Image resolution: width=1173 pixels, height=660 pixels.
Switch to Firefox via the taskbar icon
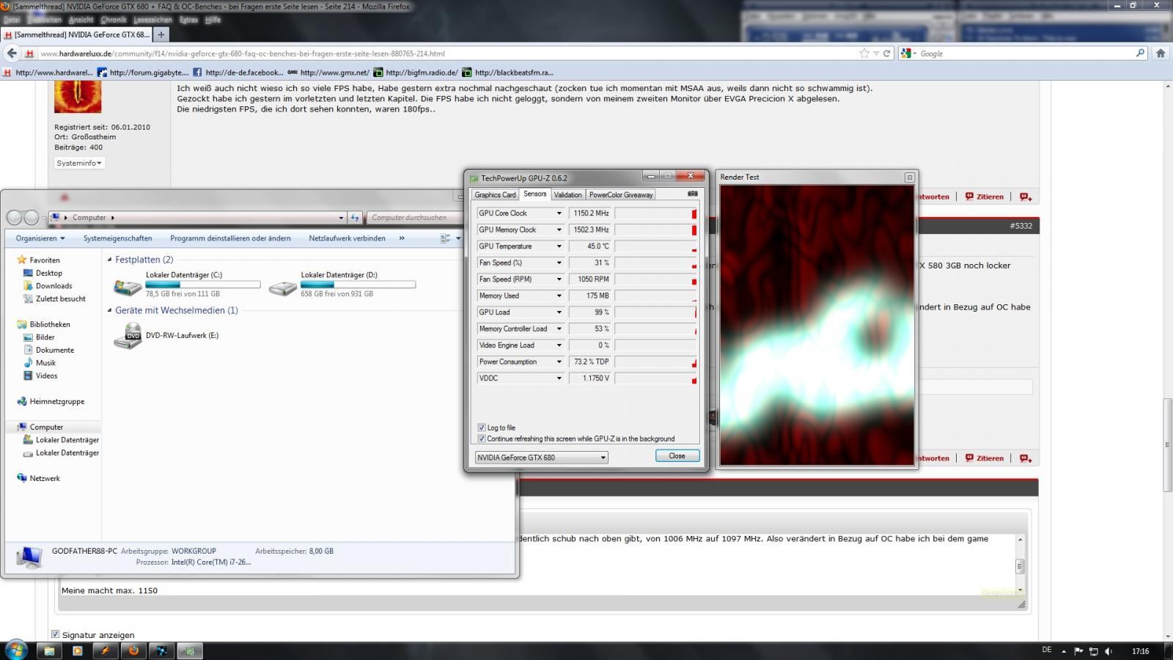tap(133, 650)
